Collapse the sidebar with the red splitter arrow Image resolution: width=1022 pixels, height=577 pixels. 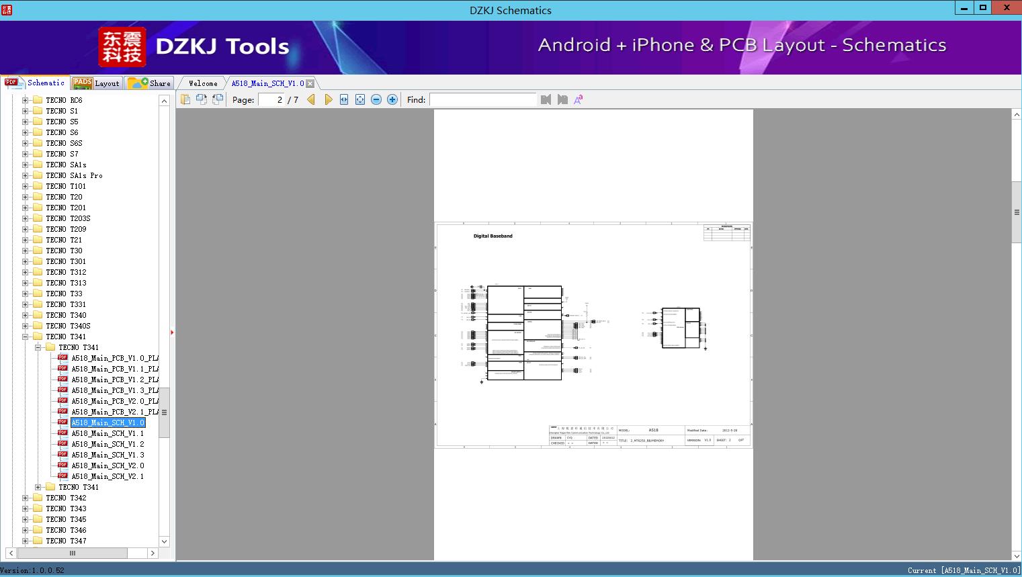click(x=172, y=332)
